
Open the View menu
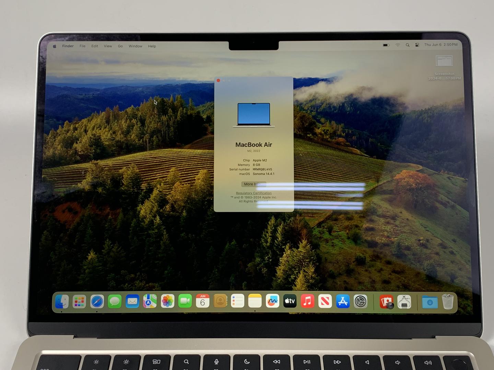[x=108, y=46]
